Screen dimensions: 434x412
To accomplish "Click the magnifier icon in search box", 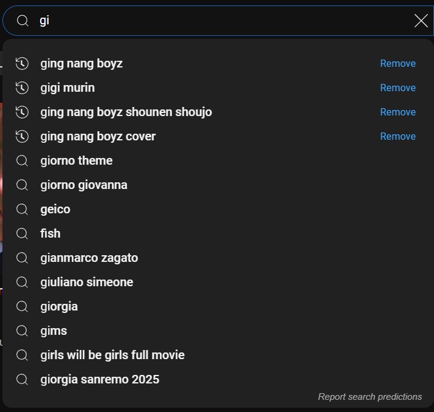I will coord(22,21).
